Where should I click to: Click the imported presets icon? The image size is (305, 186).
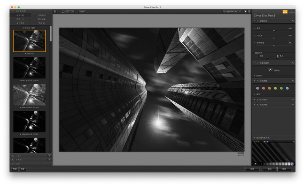pos(13,160)
